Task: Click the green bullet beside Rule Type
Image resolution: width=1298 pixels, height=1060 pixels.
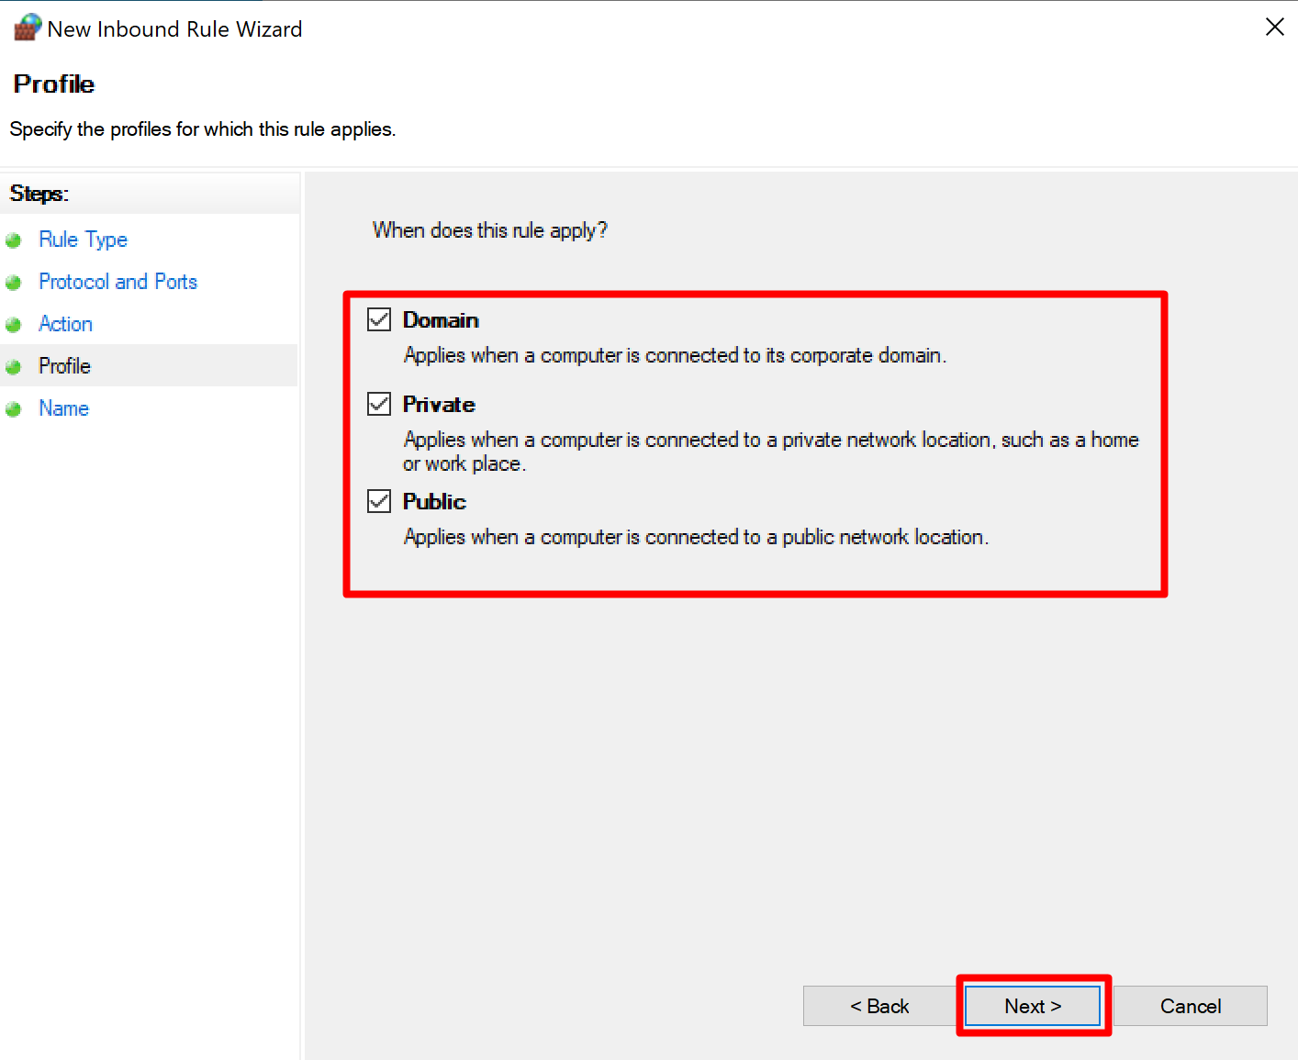Action: (14, 240)
